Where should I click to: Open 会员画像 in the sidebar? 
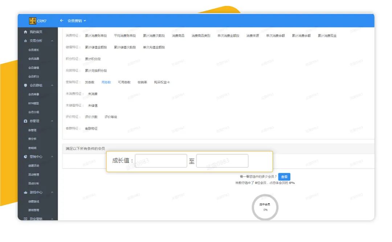(34, 94)
